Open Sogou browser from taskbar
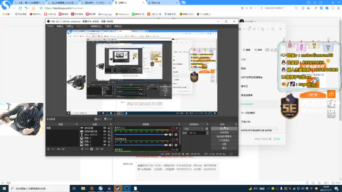Viewport: 342px width, 192px height. [x=100, y=188]
